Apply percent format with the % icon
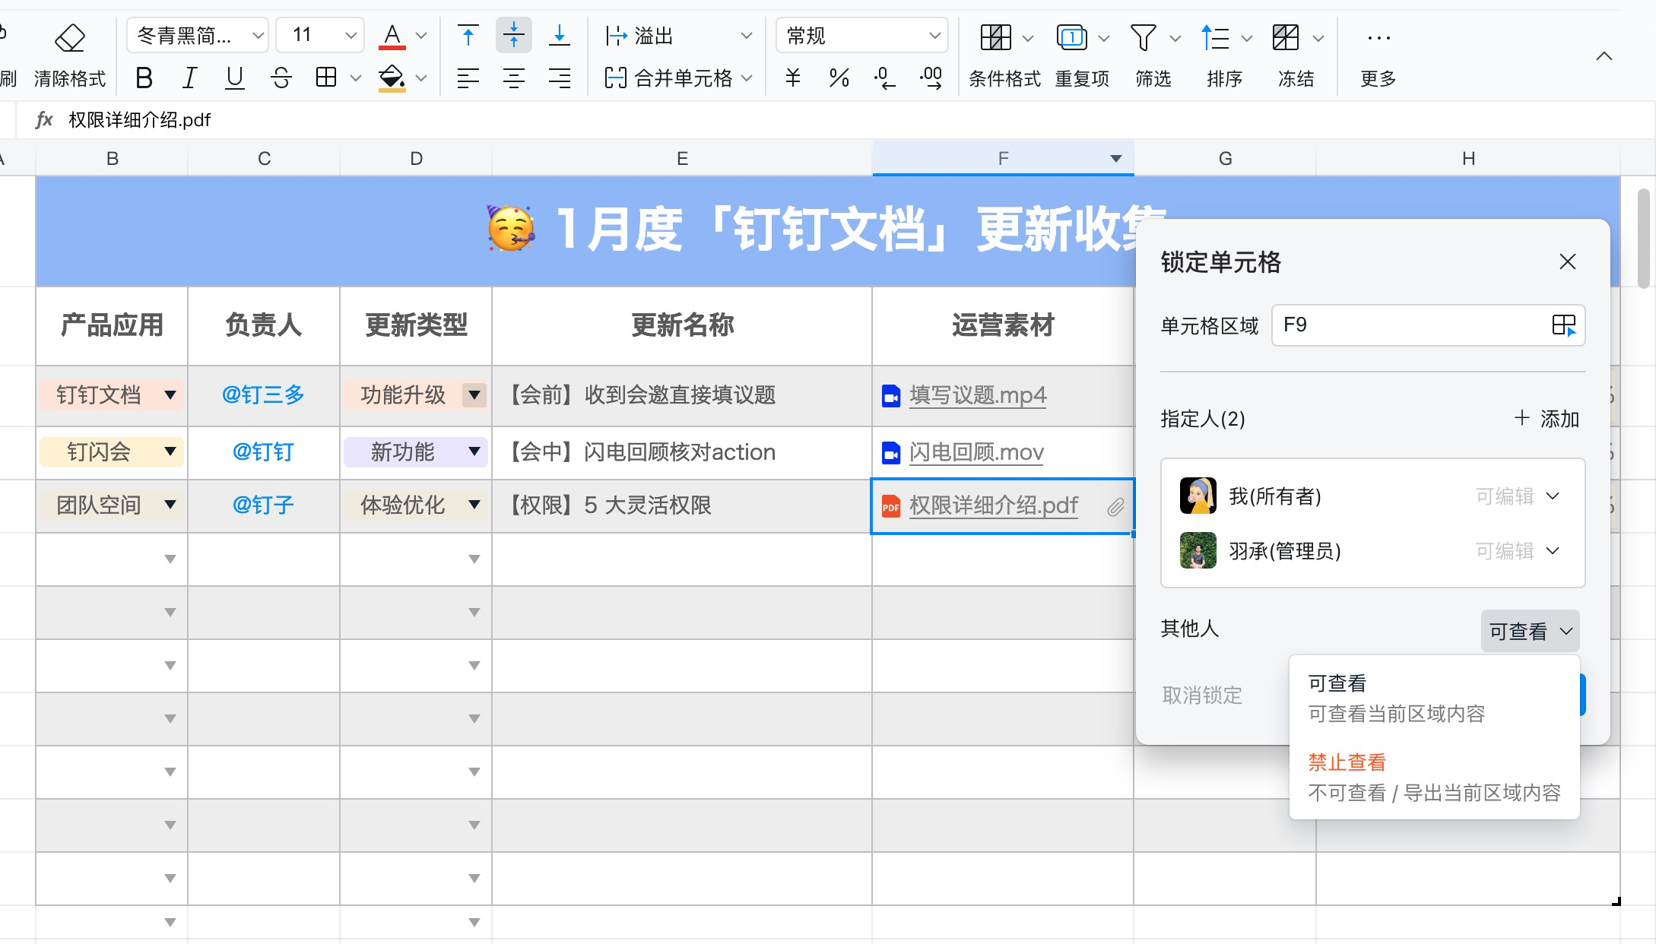Screen dimensions: 1656x944 (839, 77)
